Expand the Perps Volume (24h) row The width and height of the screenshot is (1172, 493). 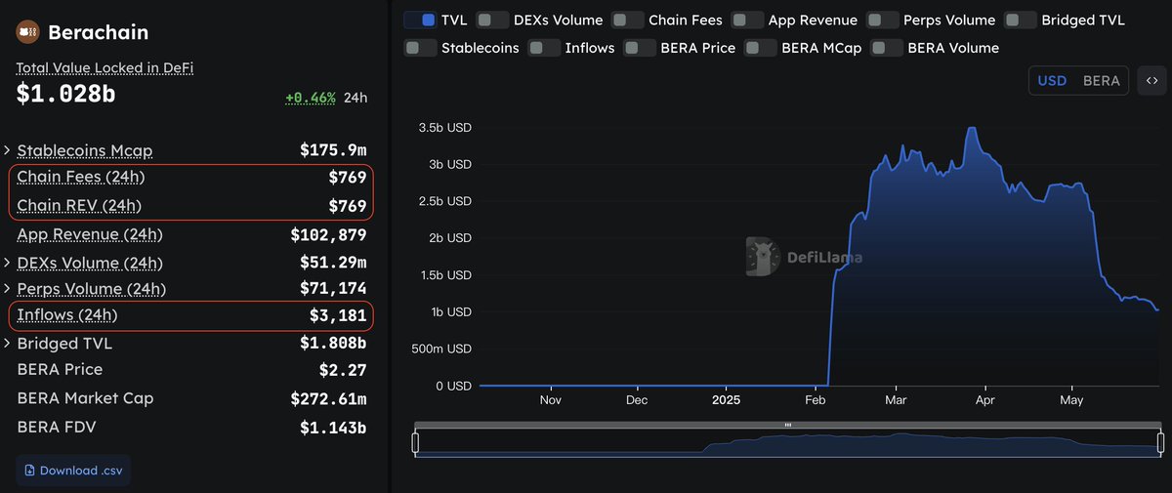coord(8,289)
